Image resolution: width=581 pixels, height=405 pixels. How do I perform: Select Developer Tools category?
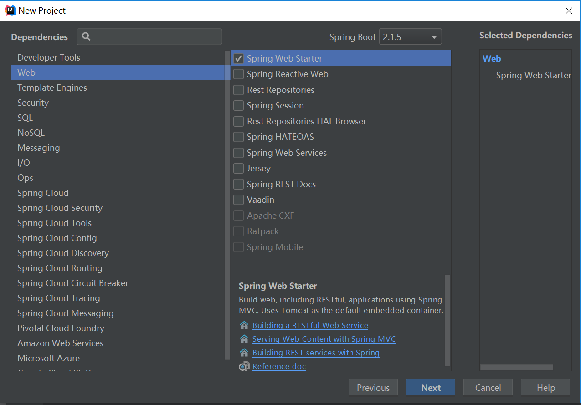tap(118, 57)
